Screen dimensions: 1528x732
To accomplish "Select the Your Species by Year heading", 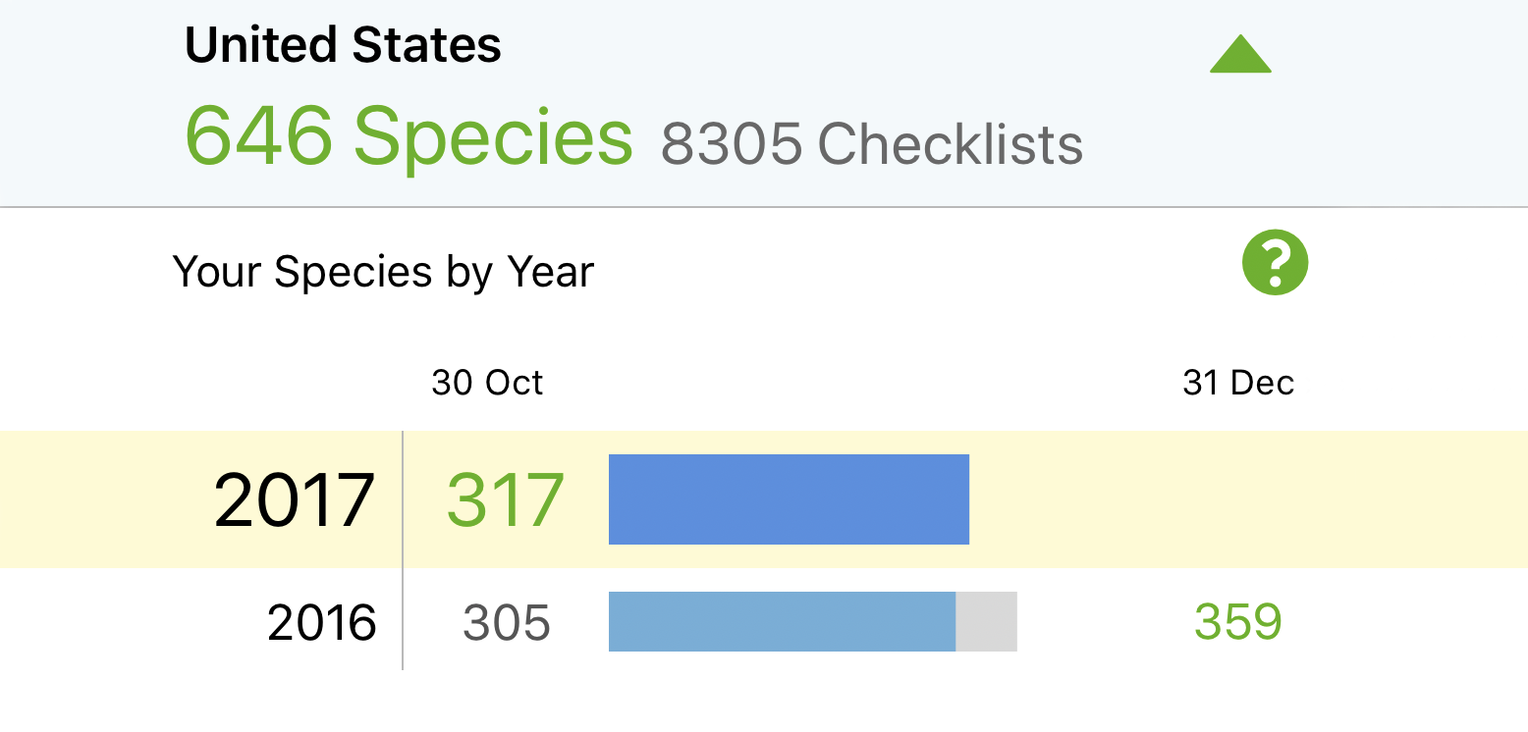I will (383, 272).
